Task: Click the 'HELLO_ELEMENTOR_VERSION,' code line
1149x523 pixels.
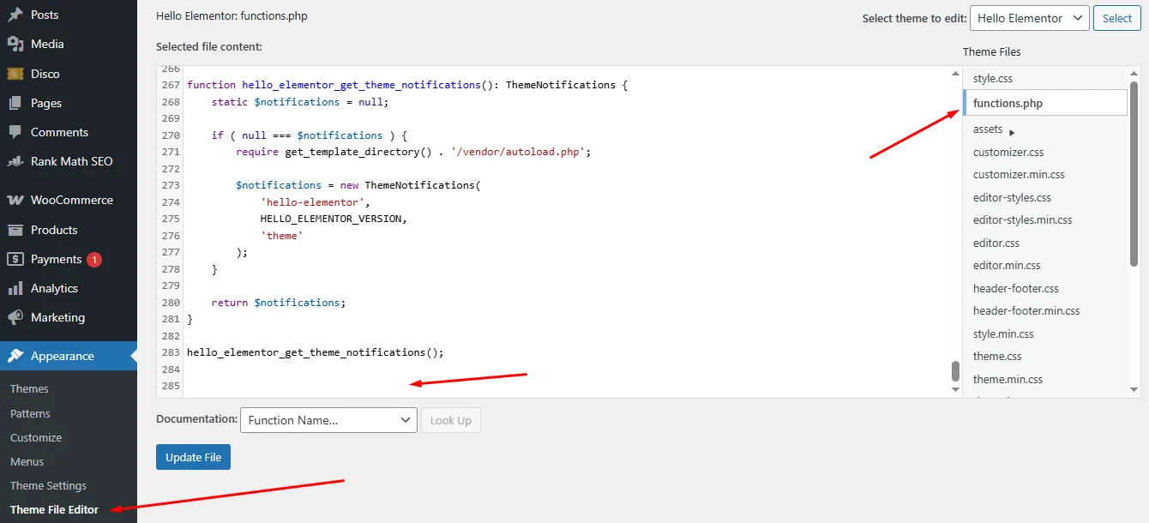Action: (x=334, y=219)
